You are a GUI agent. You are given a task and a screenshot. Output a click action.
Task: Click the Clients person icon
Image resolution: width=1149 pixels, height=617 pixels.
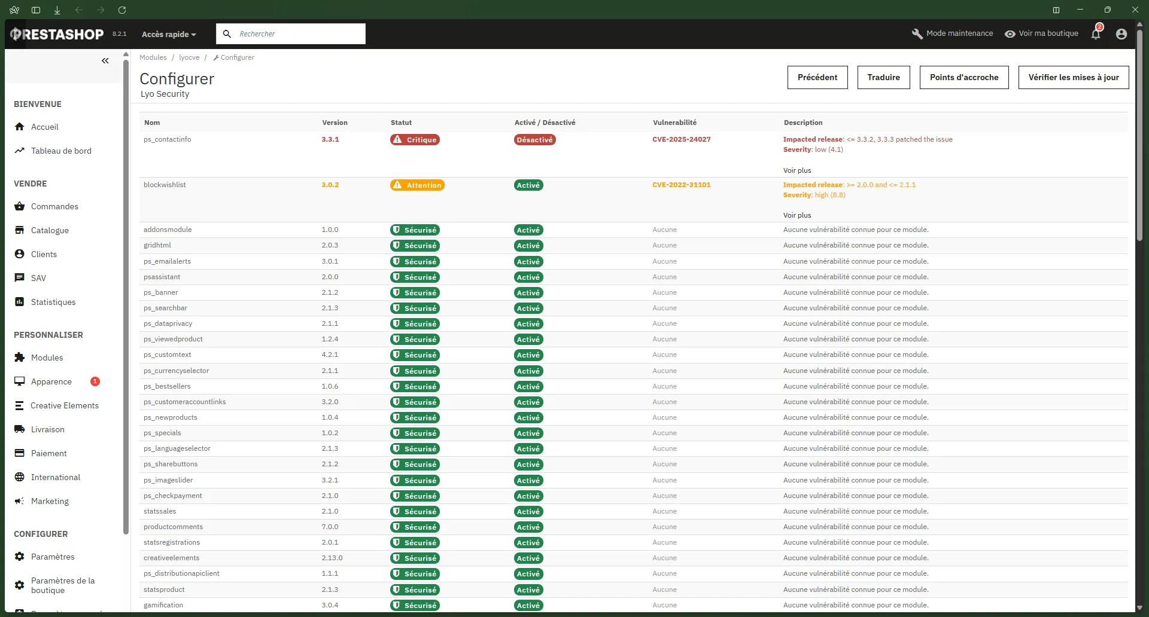click(20, 254)
